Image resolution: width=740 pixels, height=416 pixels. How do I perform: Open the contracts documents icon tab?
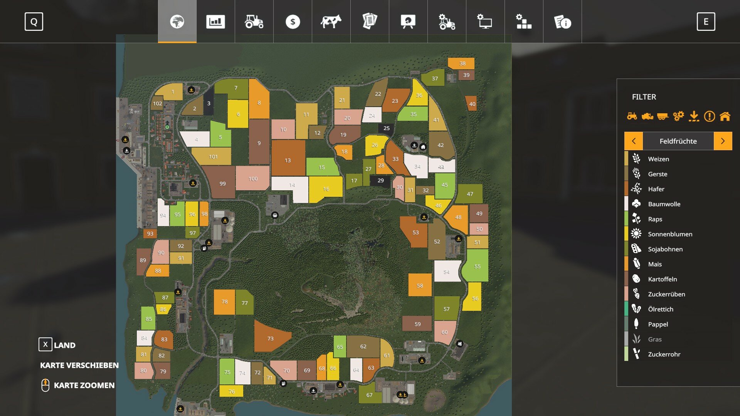[x=370, y=22]
